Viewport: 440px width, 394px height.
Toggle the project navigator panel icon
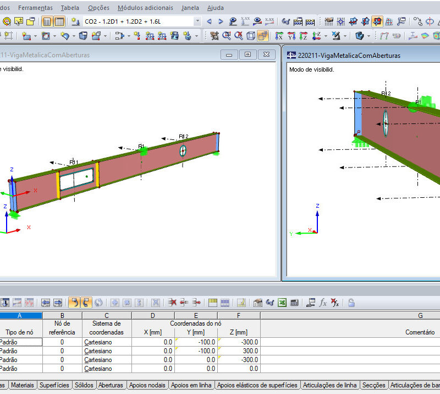[x=47, y=21]
